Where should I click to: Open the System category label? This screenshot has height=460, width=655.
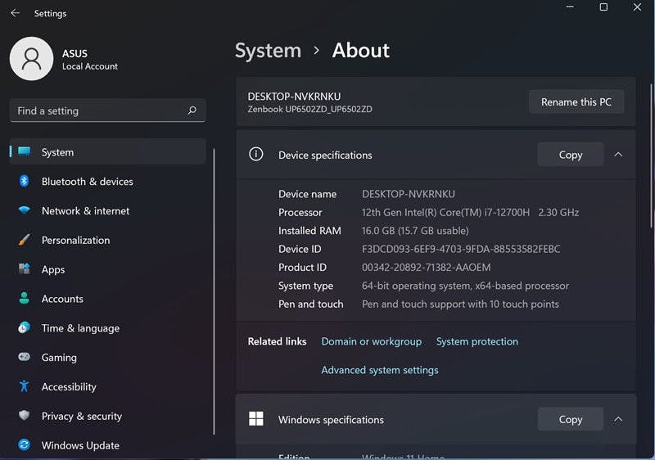coord(57,152)
